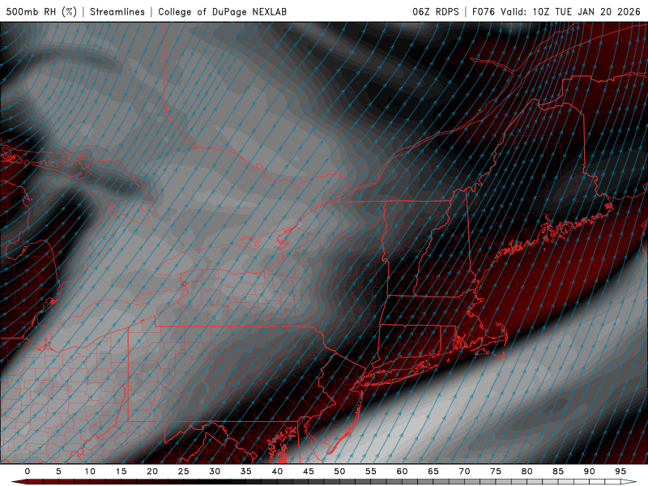Click the colorbar label '55'
The image size is (648, 486).
coord(371,471)
